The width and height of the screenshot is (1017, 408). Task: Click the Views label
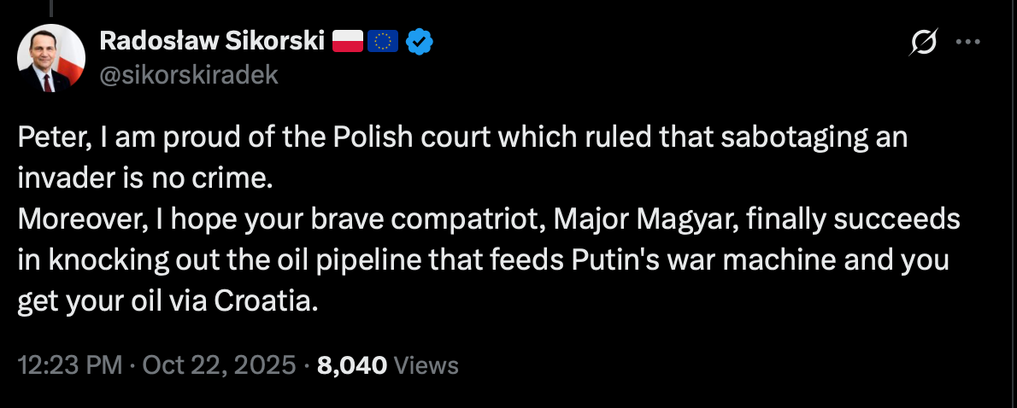[428, 366]
